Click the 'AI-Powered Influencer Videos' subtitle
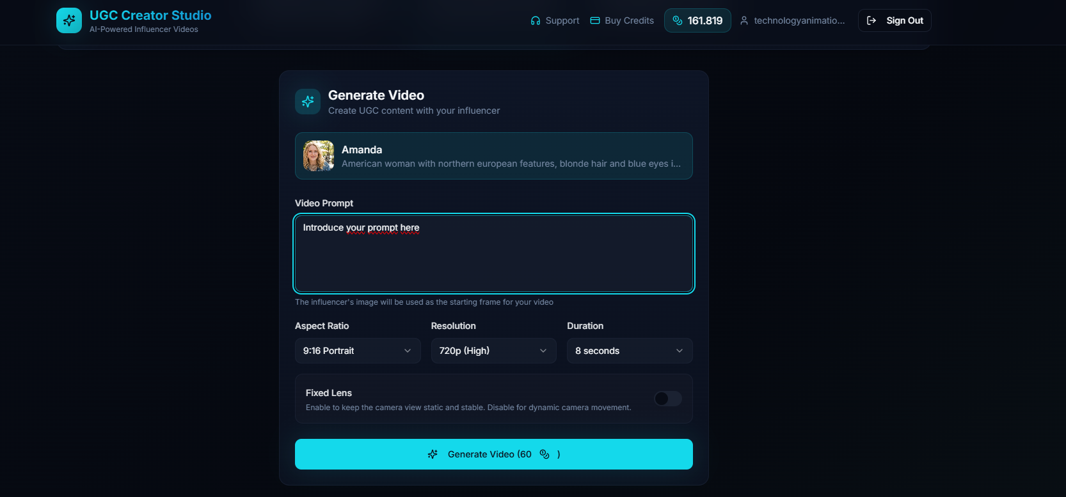 tap(144, 29)
